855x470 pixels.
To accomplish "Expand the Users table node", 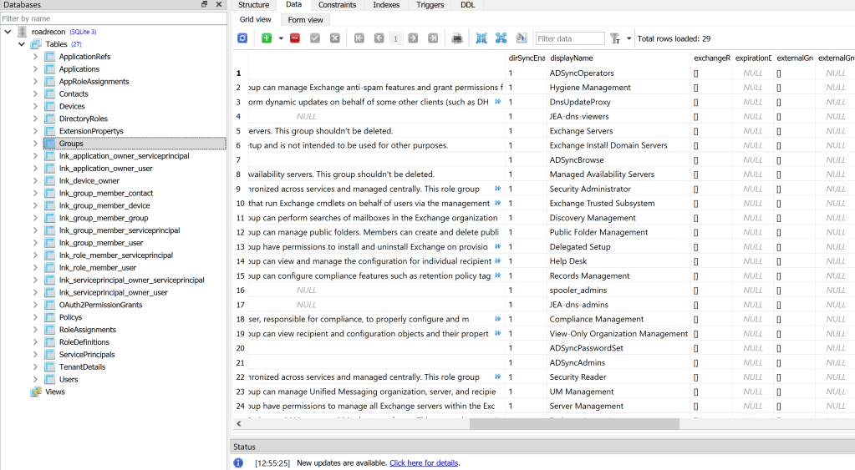I will point(35,379).
